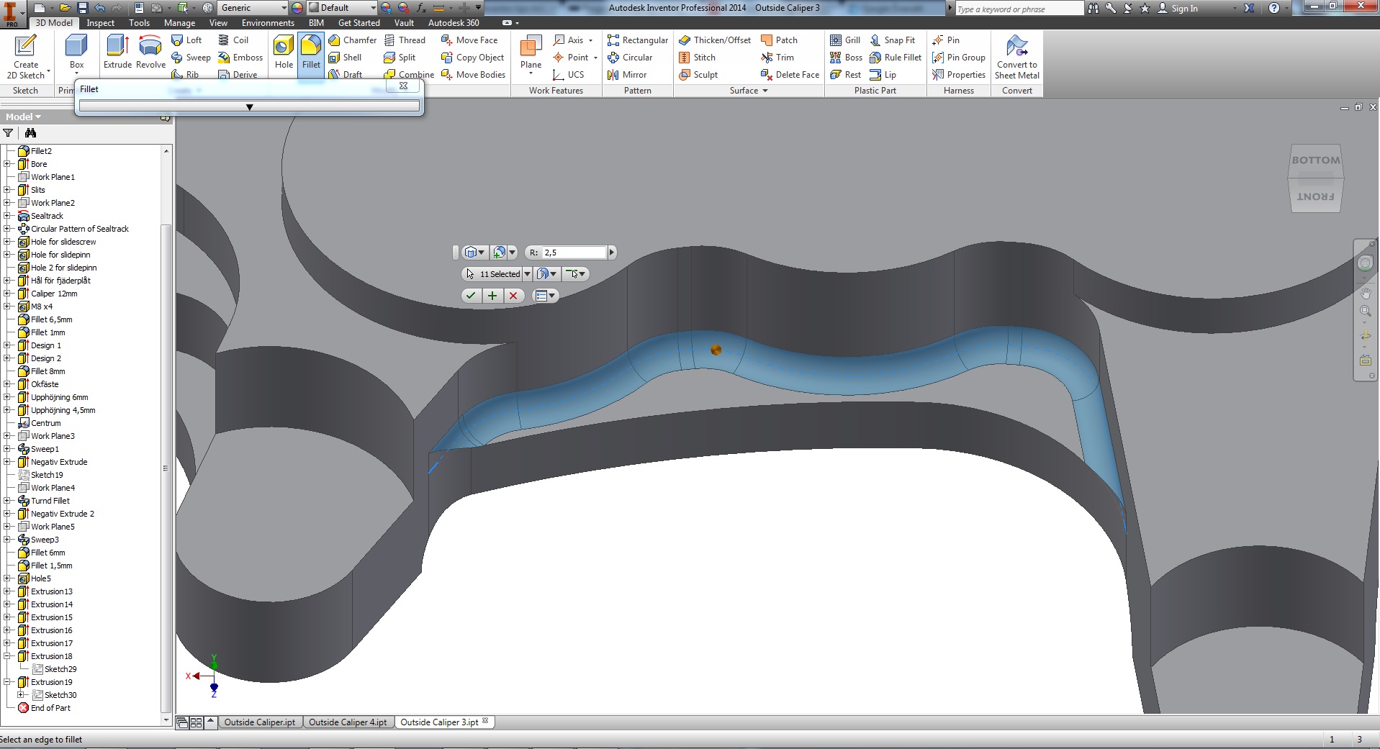Image resolution: width=1380 pixels, height=749 pixels.
Task: Choose the Sweep tool
Action: (x=191, y=58)
